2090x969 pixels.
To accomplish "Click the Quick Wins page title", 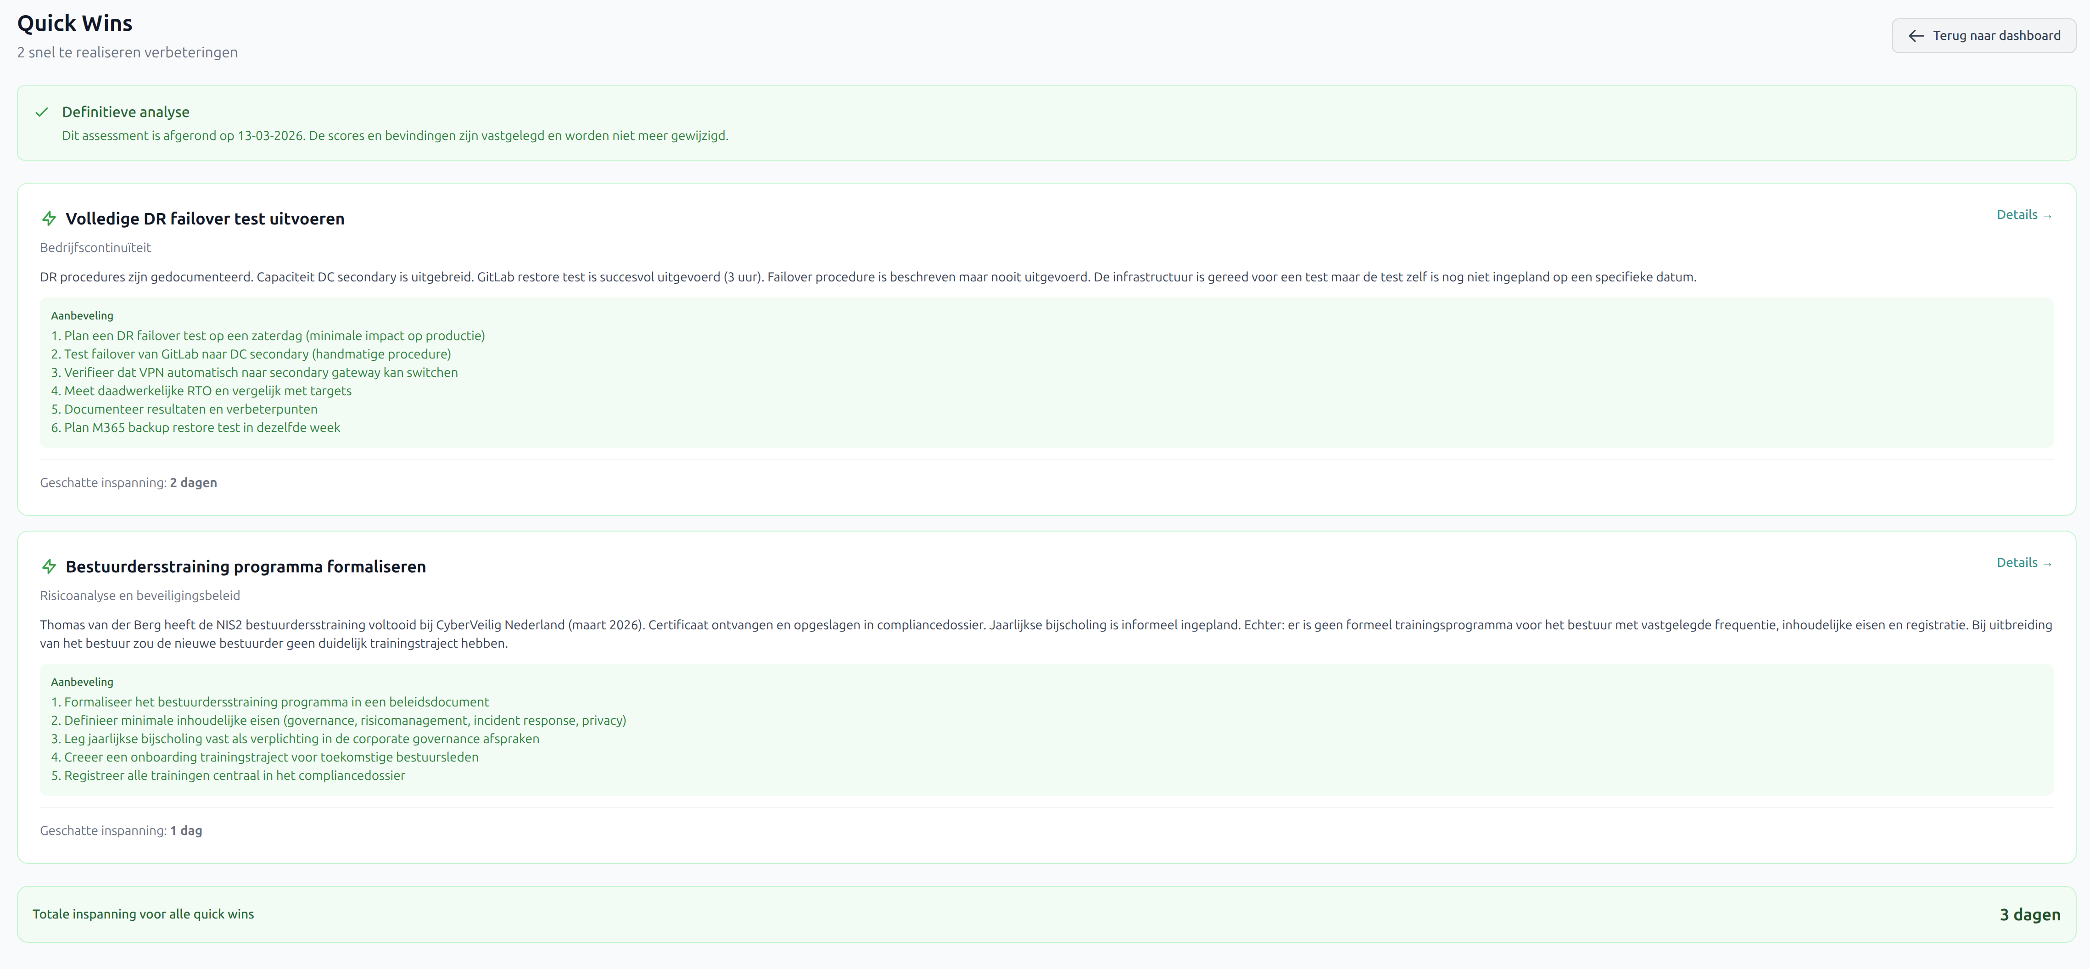I will [75, 23].
